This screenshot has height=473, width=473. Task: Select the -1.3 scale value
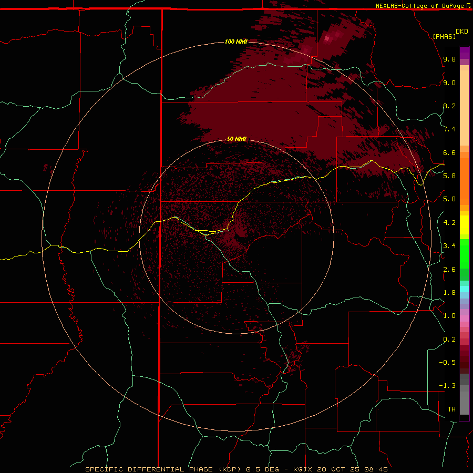tap(447, 386)
